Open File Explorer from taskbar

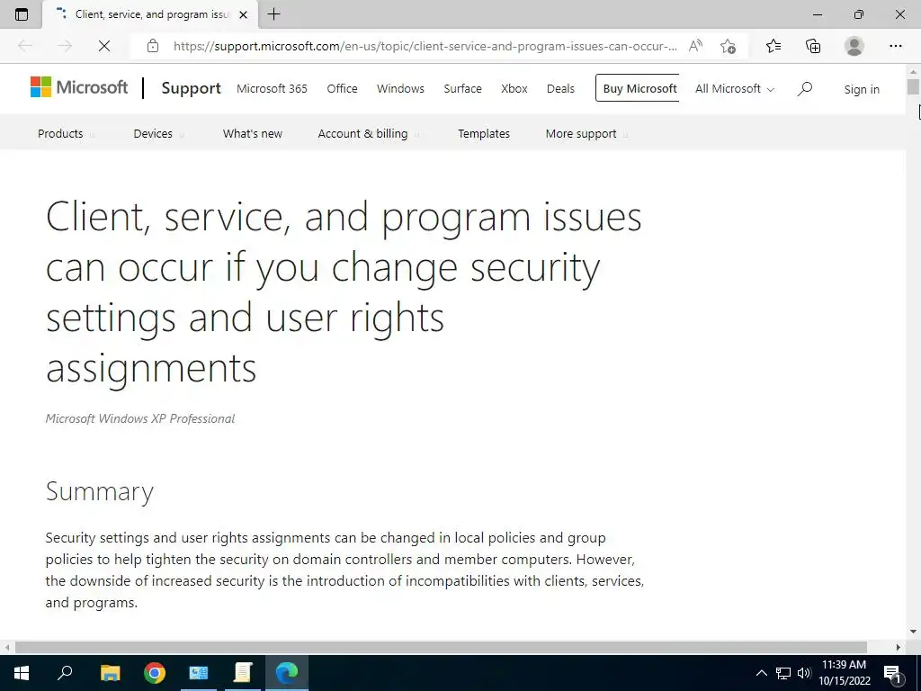click(x=110, y=672)
